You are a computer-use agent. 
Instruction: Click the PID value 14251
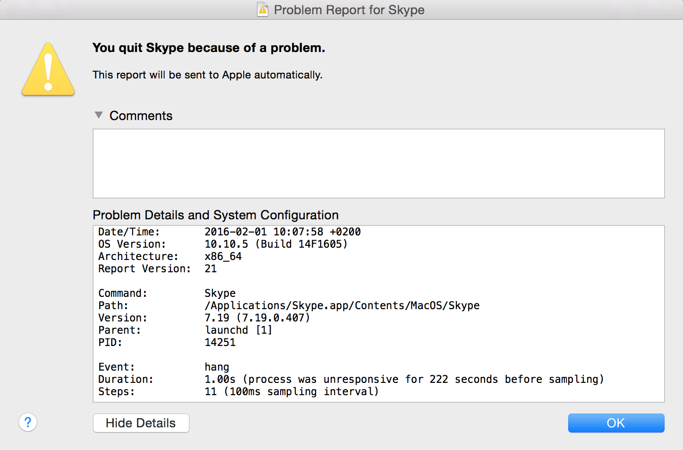pos(220,342)
